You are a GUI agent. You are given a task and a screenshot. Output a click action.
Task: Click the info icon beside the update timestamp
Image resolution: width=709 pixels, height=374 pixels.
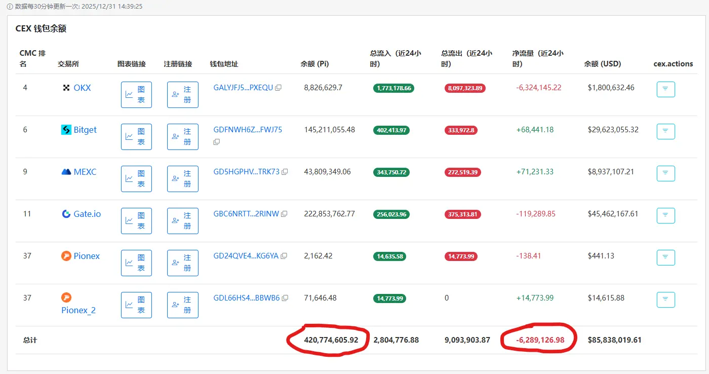[10, 7]
